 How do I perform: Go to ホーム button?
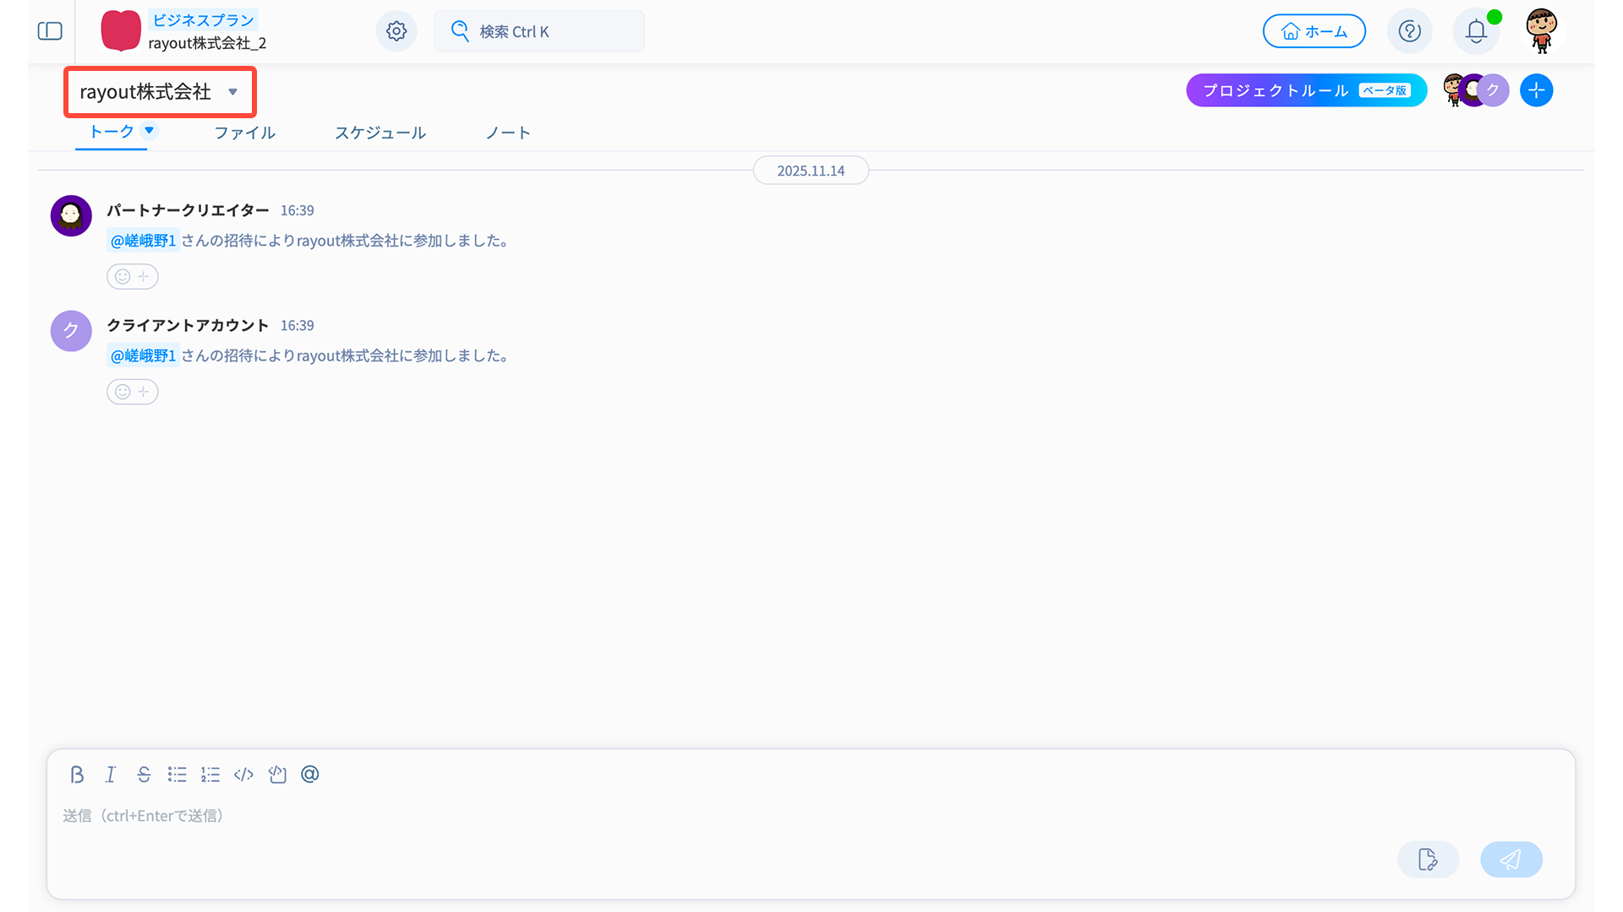pos(1314,31)
